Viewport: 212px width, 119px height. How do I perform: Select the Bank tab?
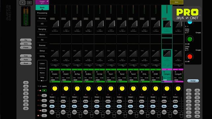(42, 8)
